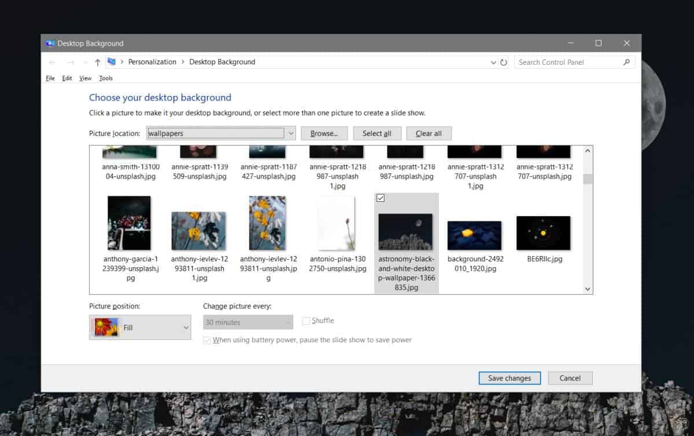
Task: Click the refresh icon near the address bar
Action: point(503,62)
